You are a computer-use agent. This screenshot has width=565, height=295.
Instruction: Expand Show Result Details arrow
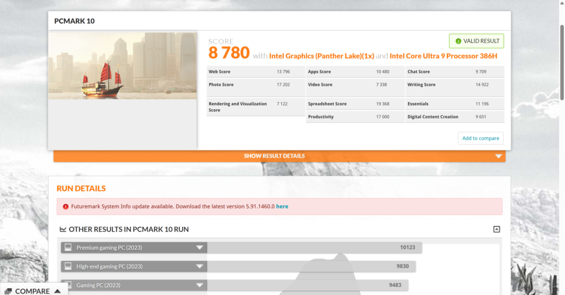pos(498,156)
